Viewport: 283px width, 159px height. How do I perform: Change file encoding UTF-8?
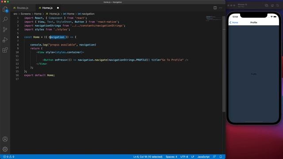click(x=184, y=157)
